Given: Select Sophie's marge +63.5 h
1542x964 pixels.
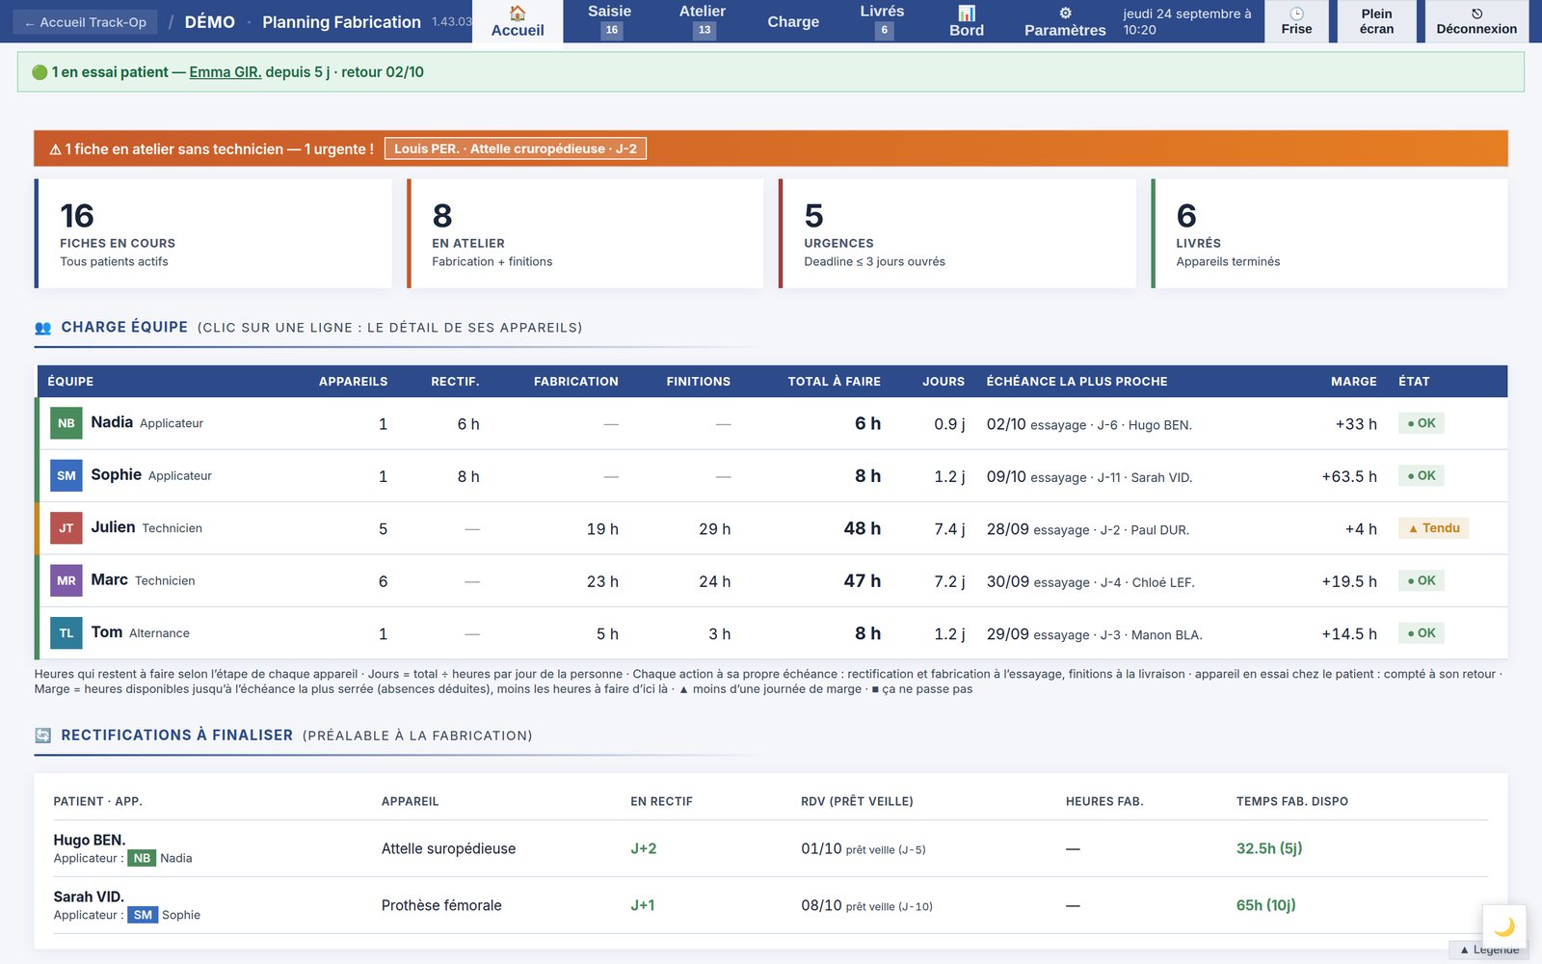Looking at the screenshot, I should click(1349, 476).
